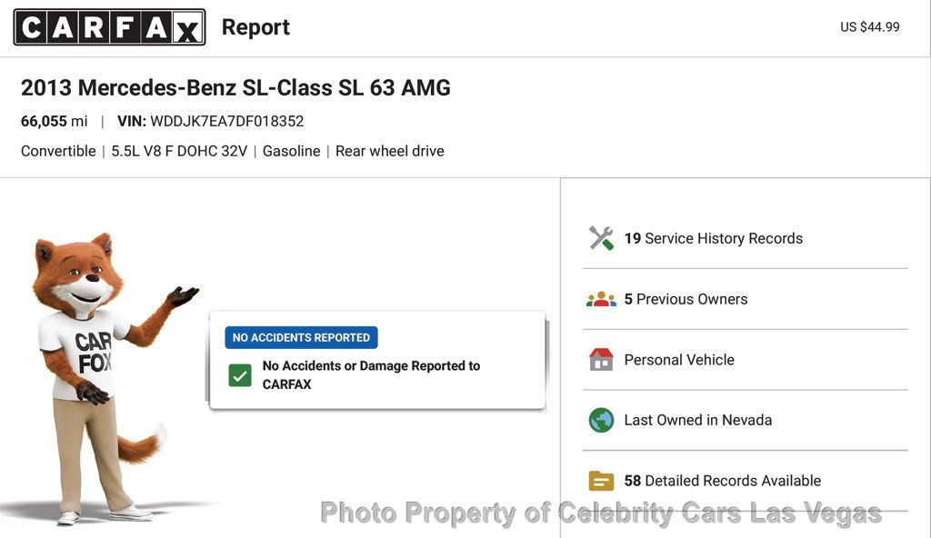Click the green checkmark box
Viewport: 931px width, 538px height.
point(240,375)
